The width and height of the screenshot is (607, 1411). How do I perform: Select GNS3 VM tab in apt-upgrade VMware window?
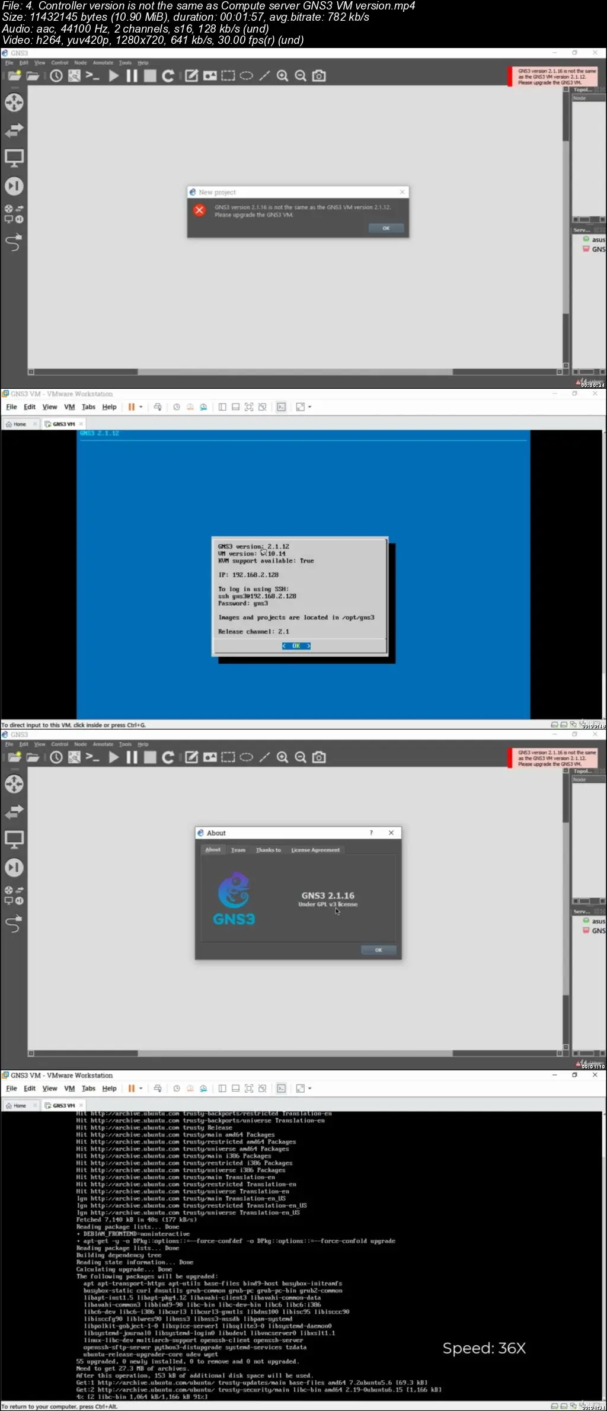pos(63,1106)
